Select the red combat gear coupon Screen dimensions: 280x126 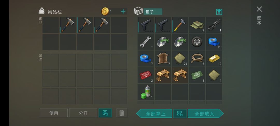pos(145,75)
